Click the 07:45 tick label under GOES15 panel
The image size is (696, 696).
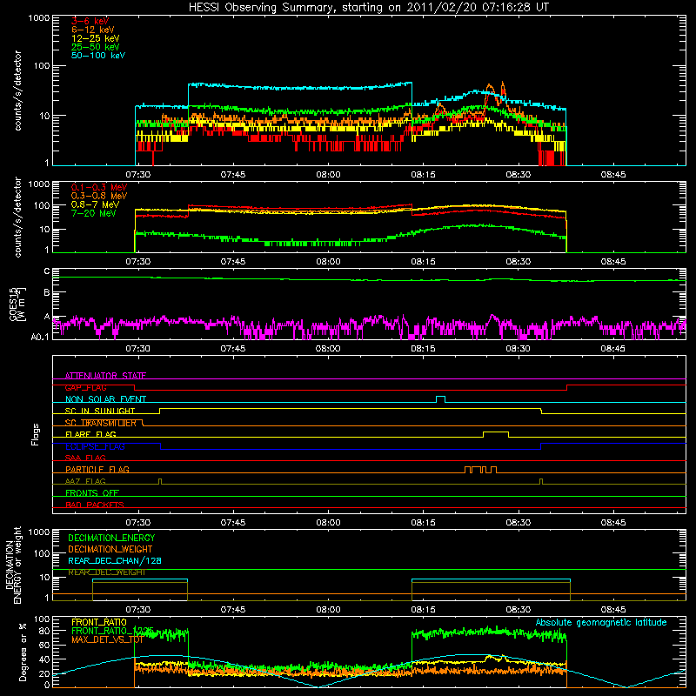pos(233,348)
